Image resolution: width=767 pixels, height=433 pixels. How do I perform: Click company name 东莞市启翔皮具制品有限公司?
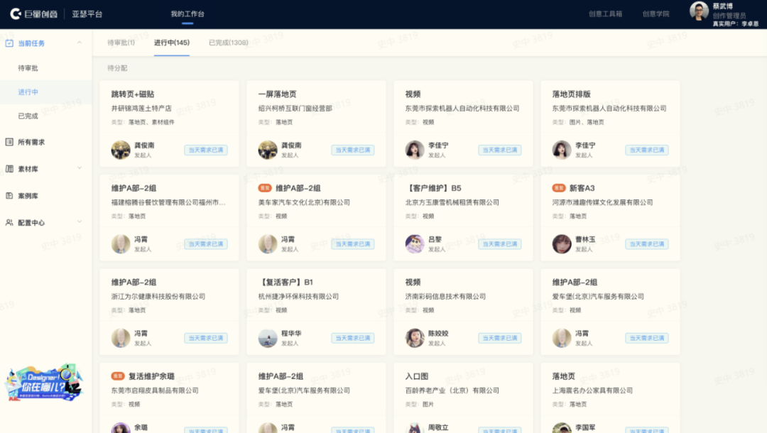155,390
